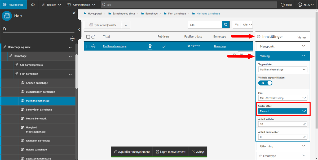
Task: Click the magnifier search button beside Søk field
Action: pos(226,25)
